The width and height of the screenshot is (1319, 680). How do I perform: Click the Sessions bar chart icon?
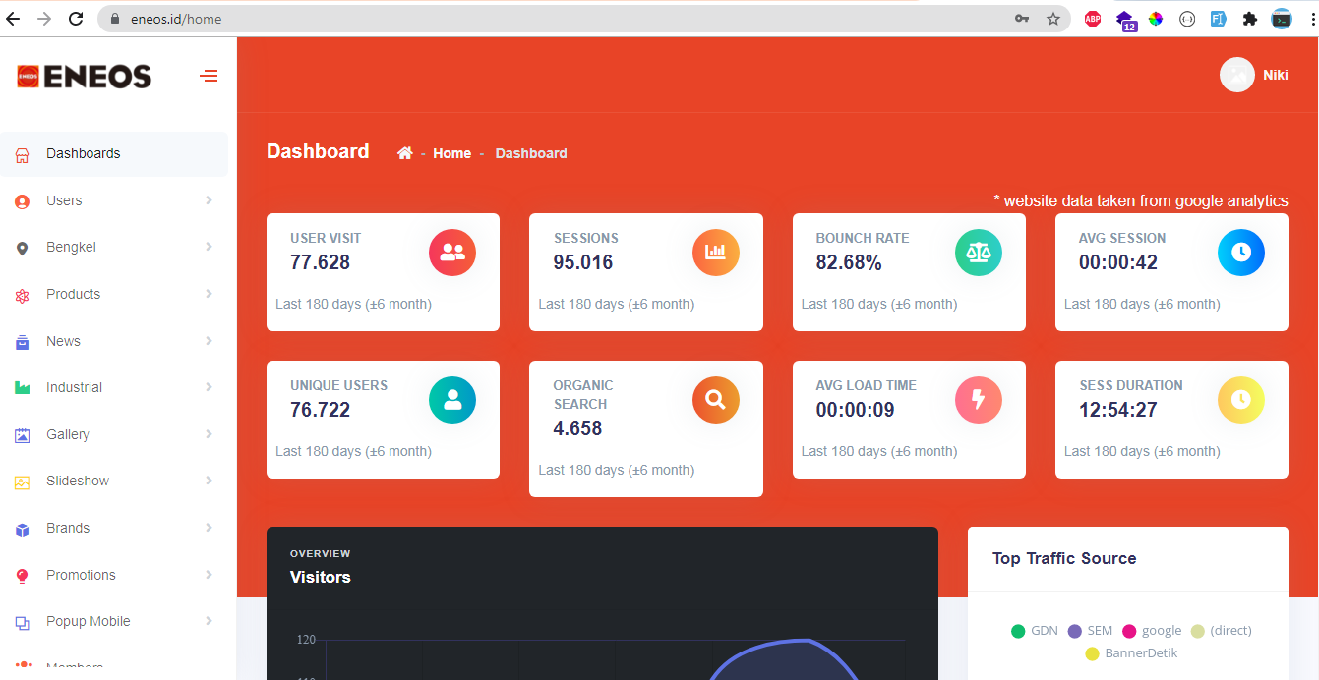pyautogui.click(x=715, y=253)
